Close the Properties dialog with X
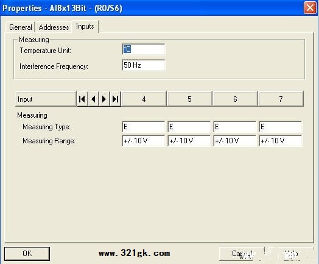319x264 pixels. (310, 8)
